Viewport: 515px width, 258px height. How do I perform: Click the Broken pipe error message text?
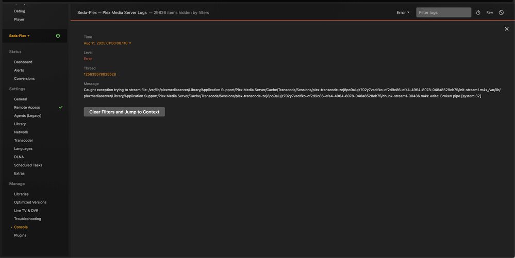pyautogui.click(x=292, y=93)
